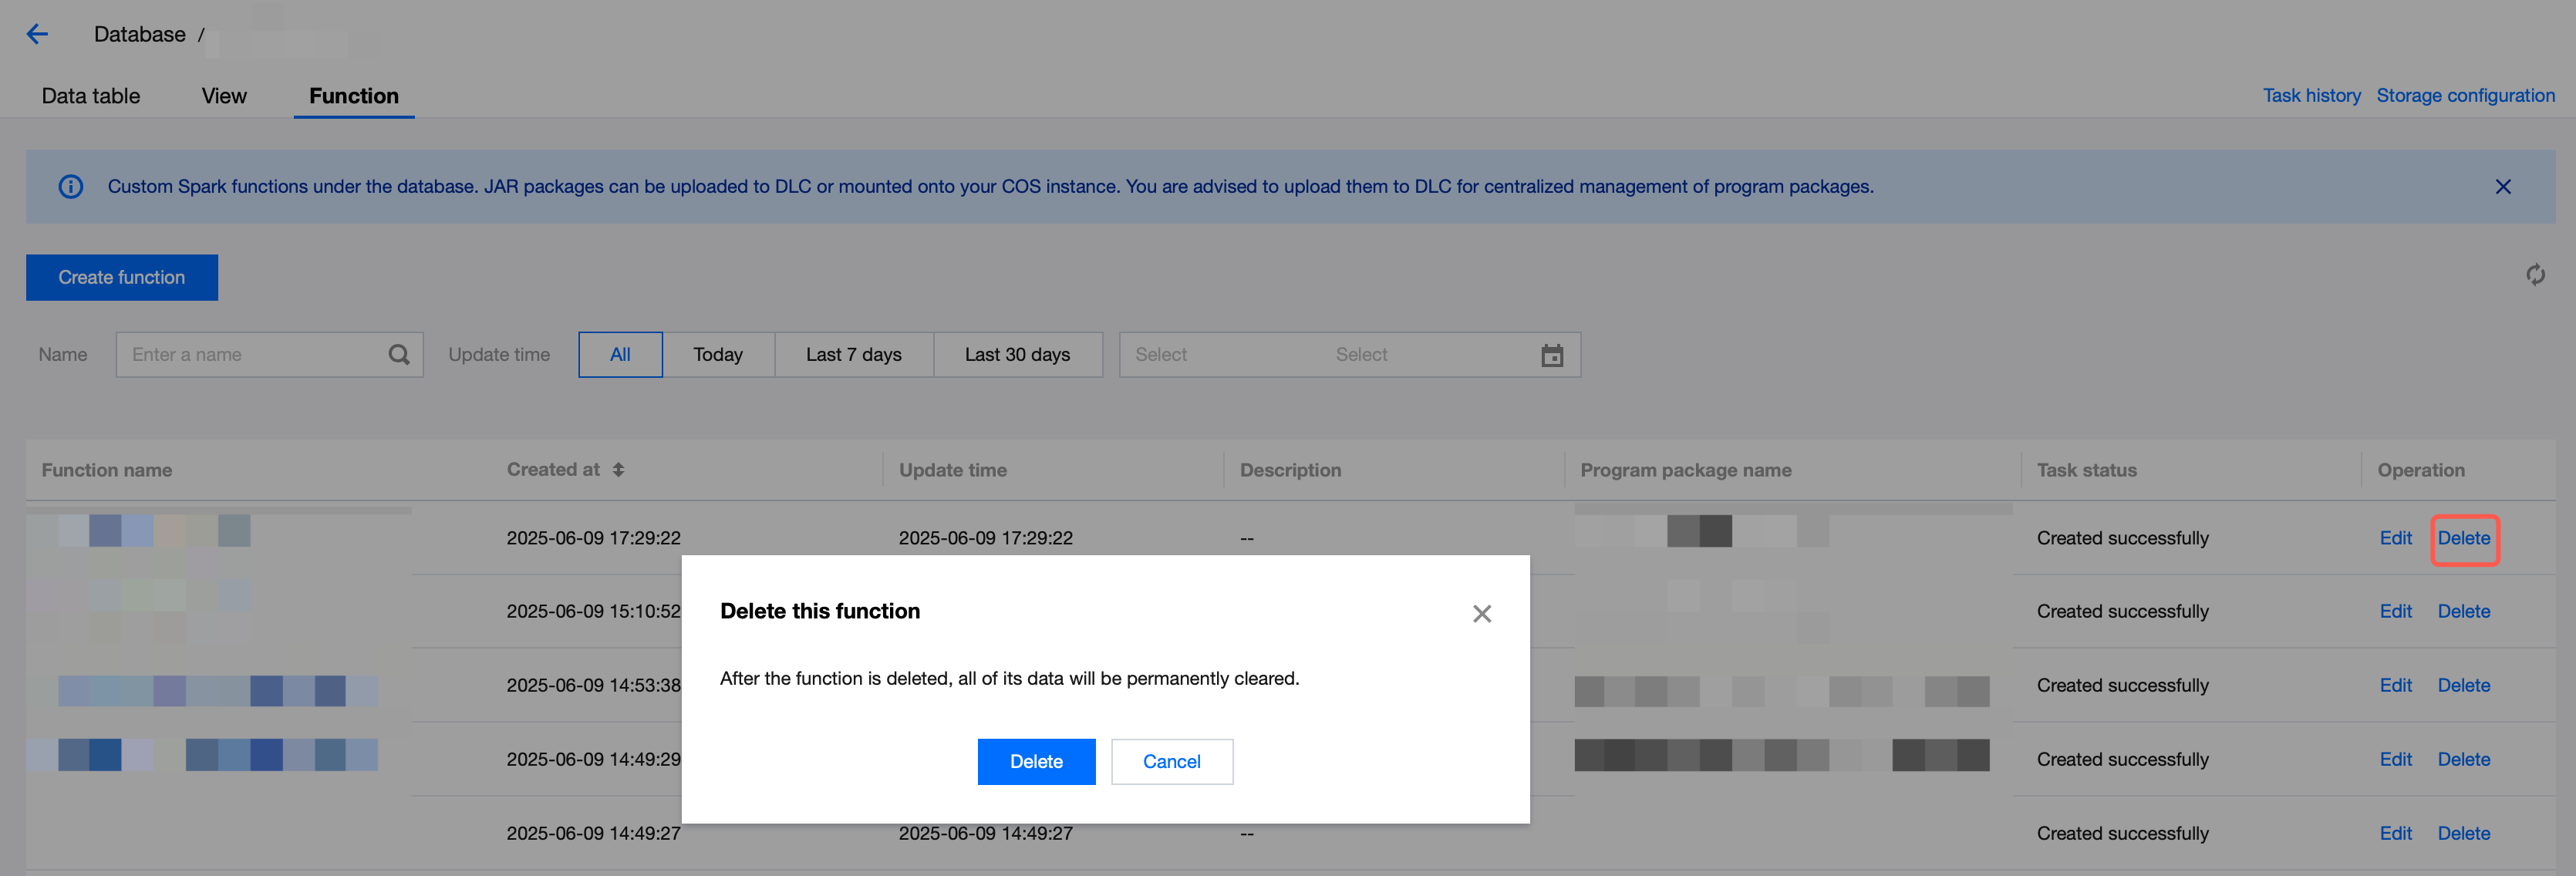The width and height of the screenshot is (2576, 876).
Task: Sort by Created at column arrows
Action: pyautogui.click(x=618, y=470)
